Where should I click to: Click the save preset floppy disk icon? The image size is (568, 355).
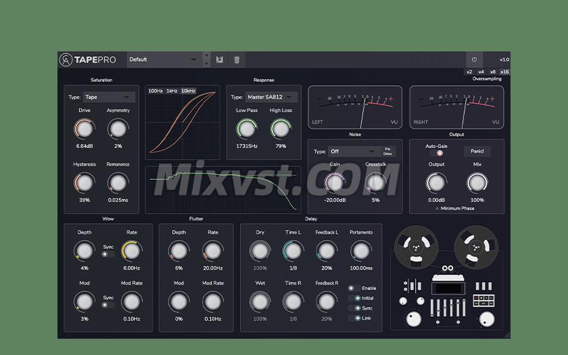[x=220, y=60]
